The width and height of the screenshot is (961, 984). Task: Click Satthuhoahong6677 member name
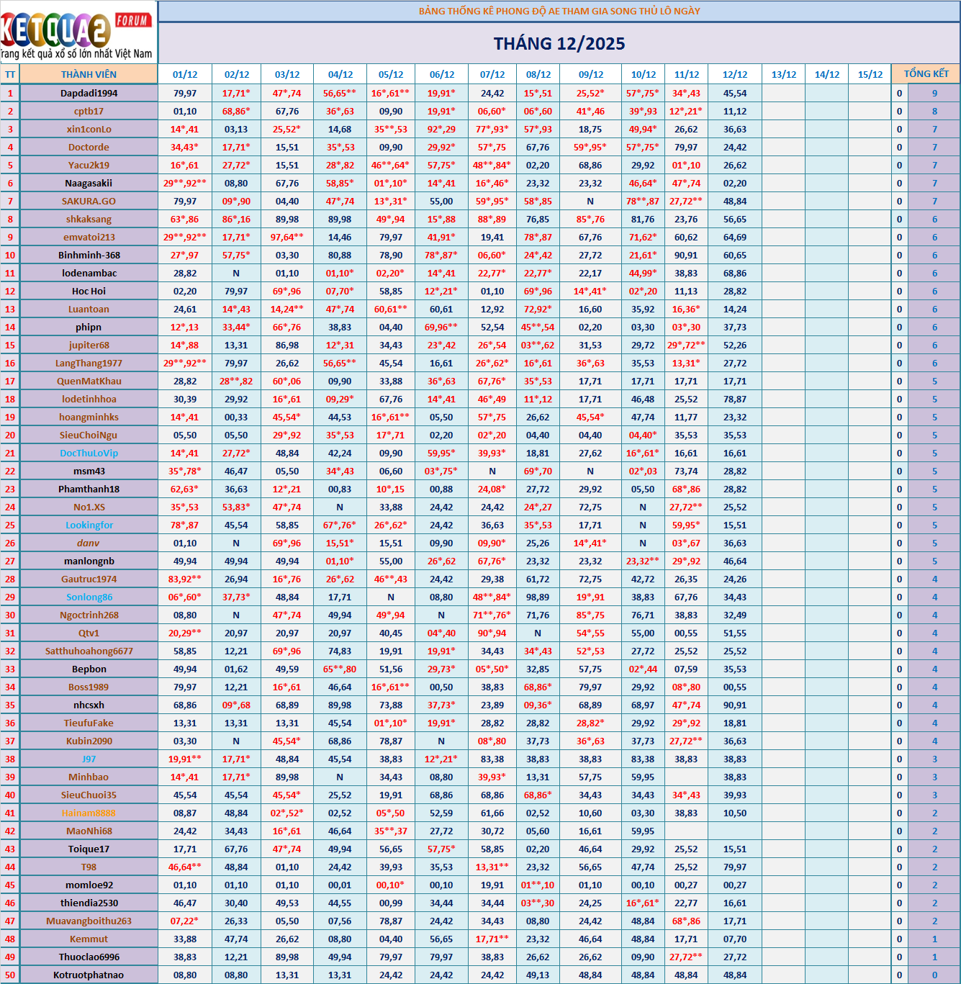(89, 651)
